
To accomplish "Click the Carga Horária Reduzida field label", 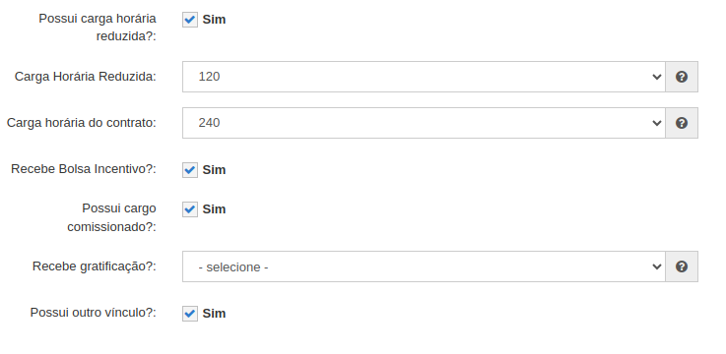I will 85,77.
